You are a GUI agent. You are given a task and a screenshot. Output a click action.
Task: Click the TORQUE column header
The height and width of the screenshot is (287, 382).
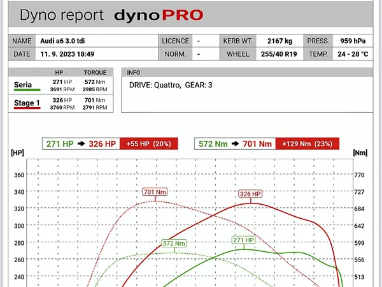coord(95,73)
